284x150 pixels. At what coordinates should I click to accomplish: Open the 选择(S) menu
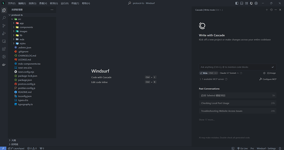click(x=33, y=3)
